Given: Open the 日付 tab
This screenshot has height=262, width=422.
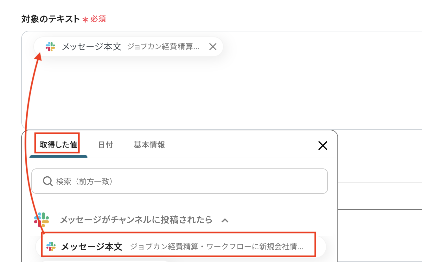Looking at the screenshot, I should [x=105, y=145].
